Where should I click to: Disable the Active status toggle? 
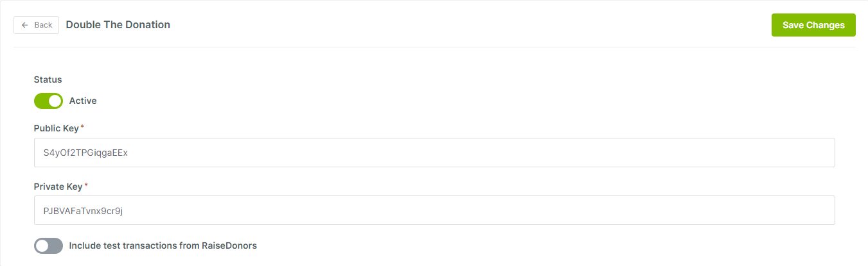48,101
